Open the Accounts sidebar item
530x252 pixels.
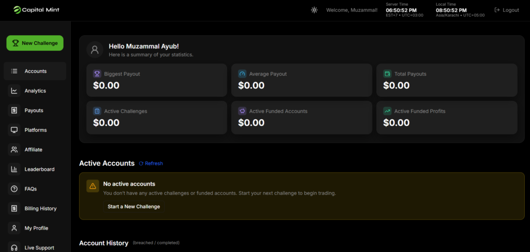click(x=35, y=71)
